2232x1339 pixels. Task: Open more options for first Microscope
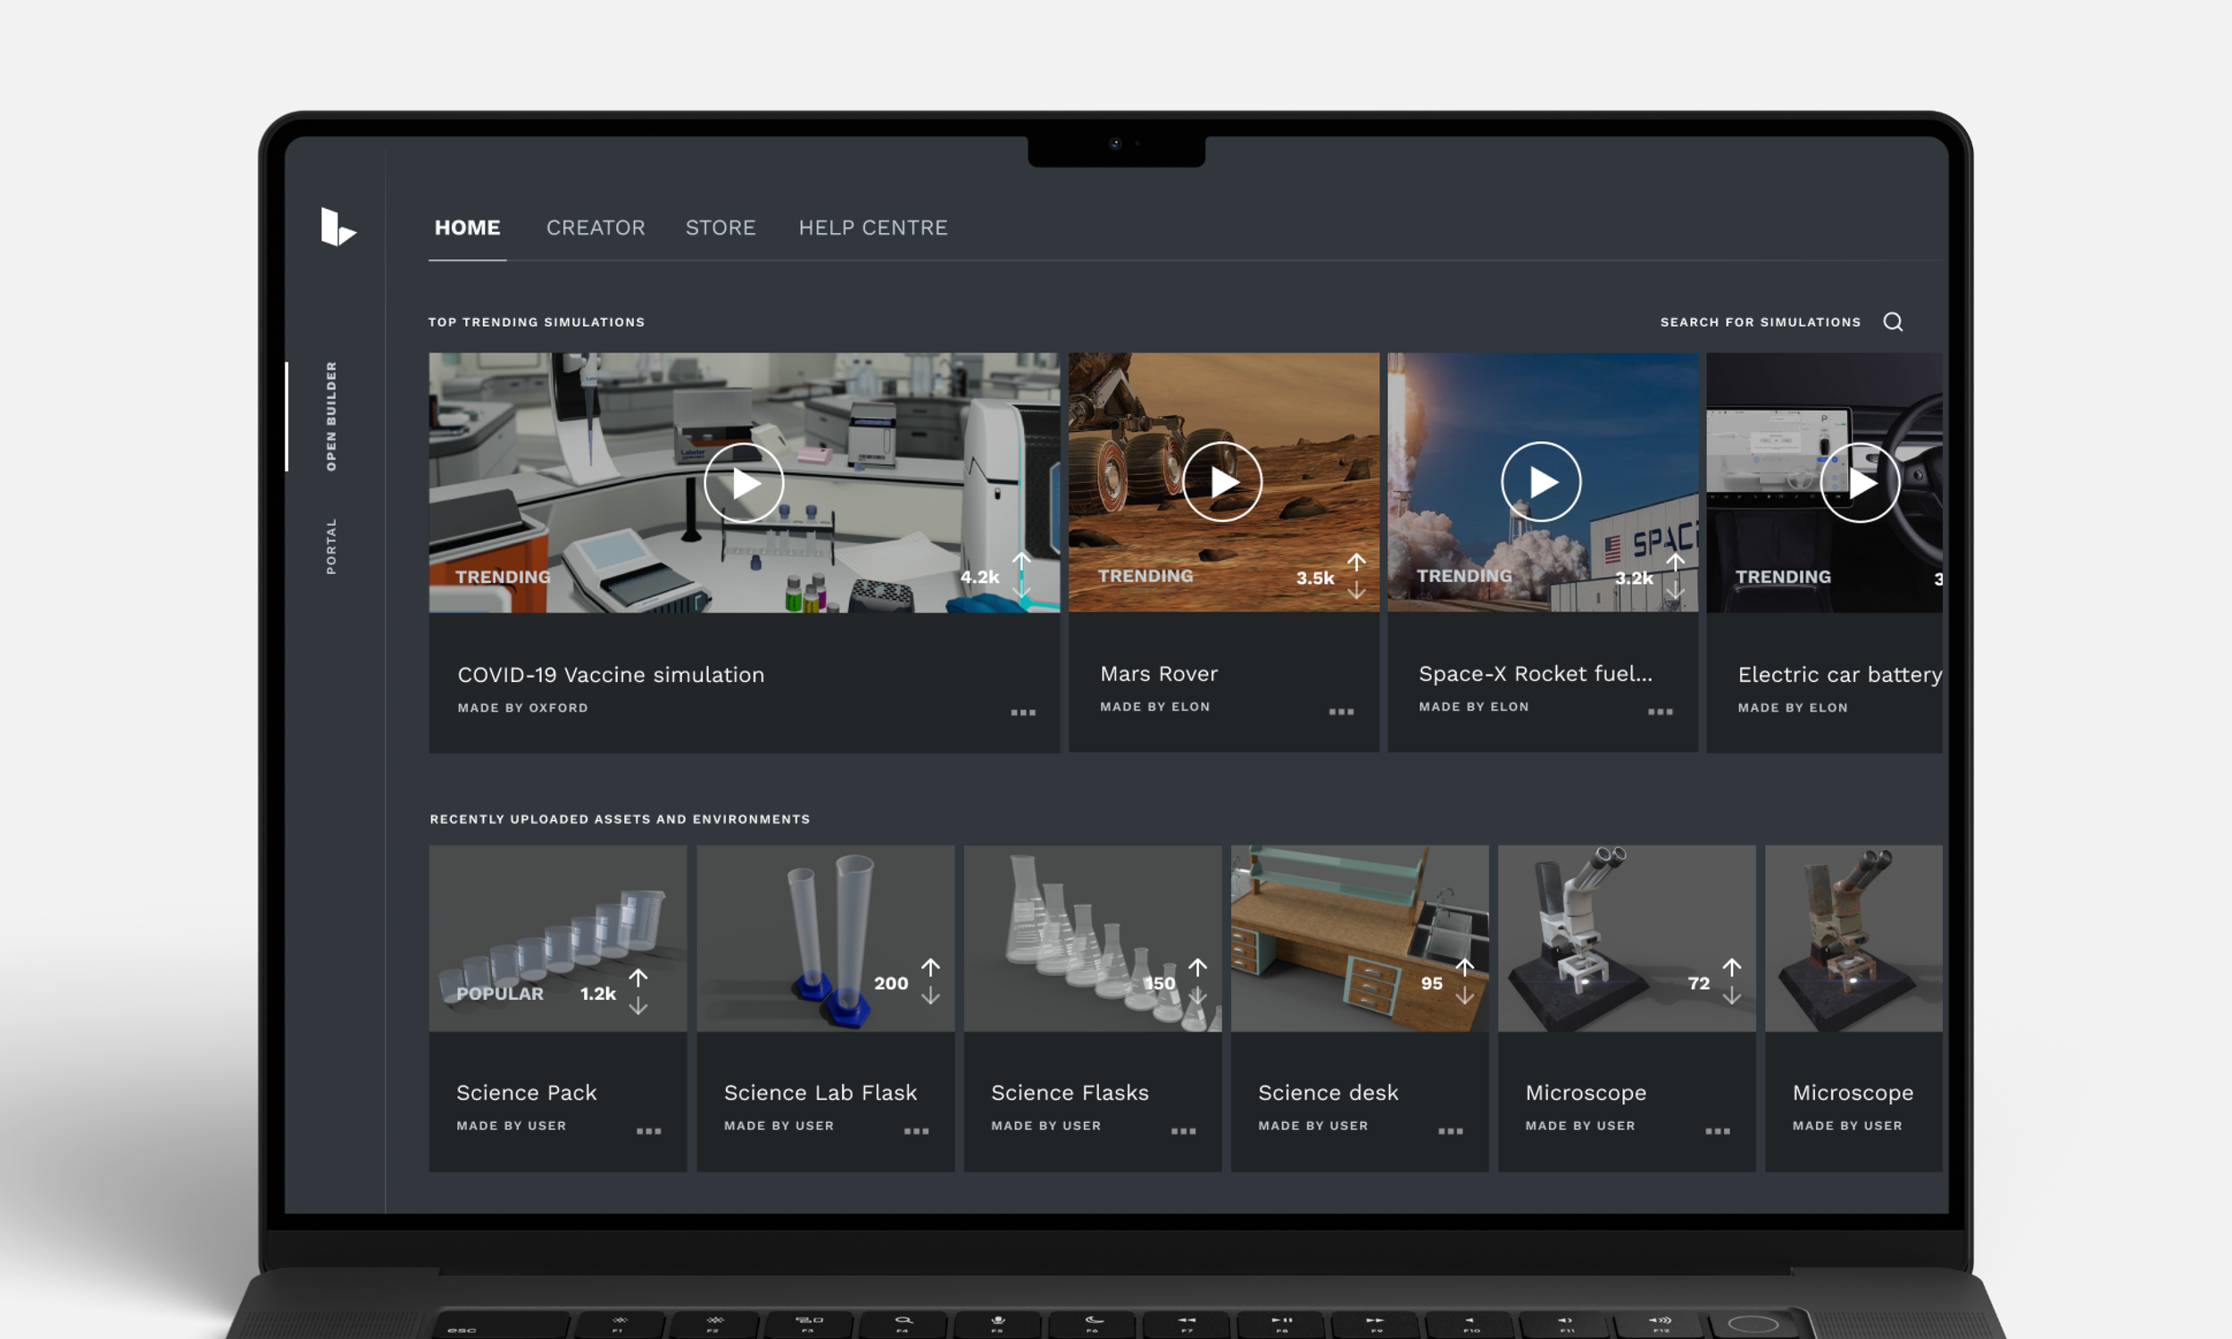(1717, 1132)
